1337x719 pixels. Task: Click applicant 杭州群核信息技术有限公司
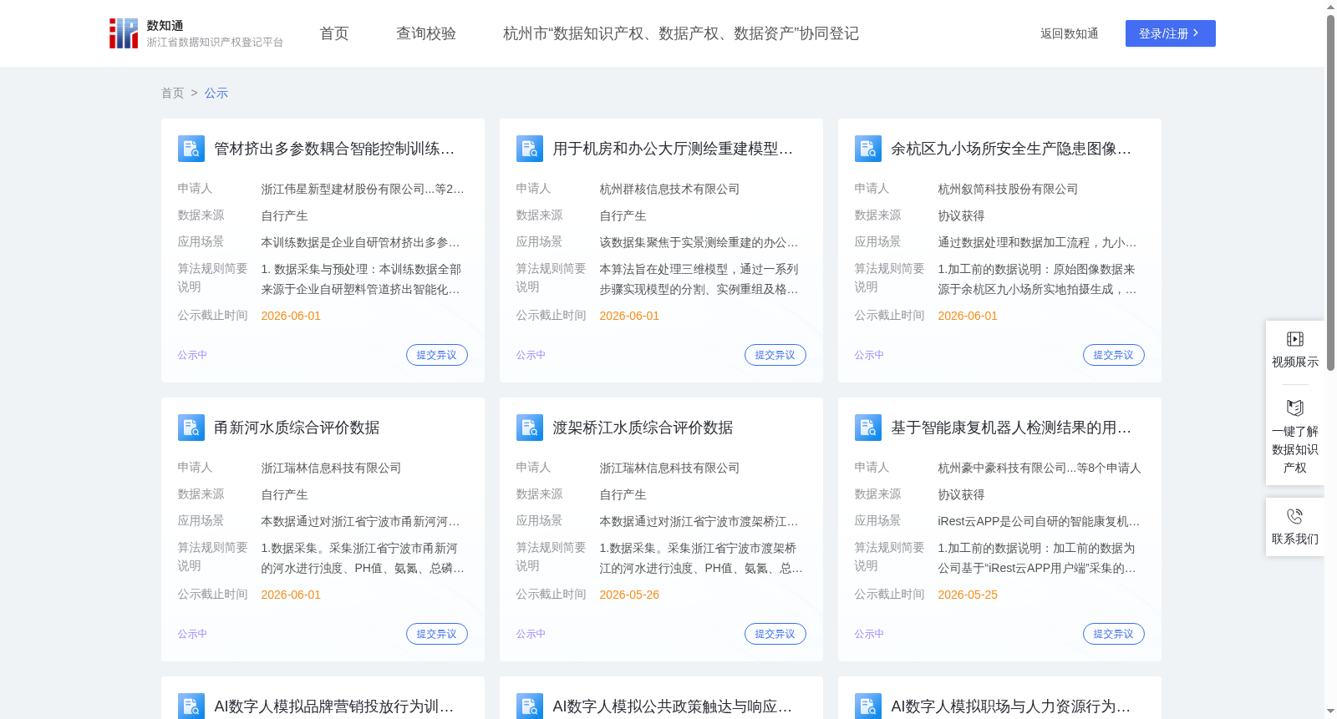click(669, 190)
